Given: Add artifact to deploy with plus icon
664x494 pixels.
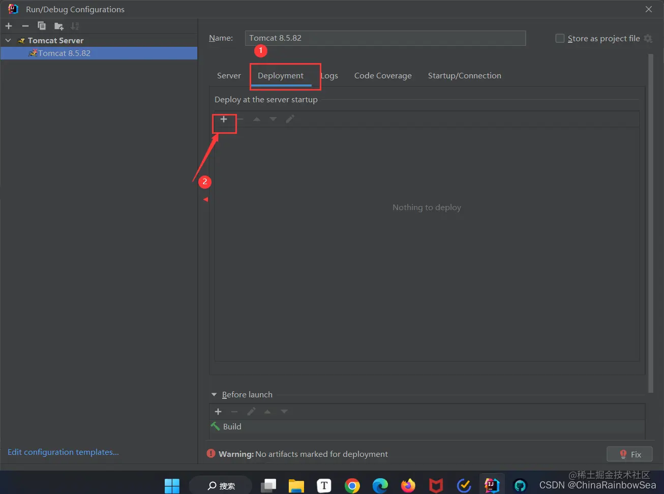Looking at the screenshot, I should click(224, 119).
